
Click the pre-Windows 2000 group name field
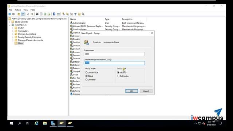click(x=114, y=63)
